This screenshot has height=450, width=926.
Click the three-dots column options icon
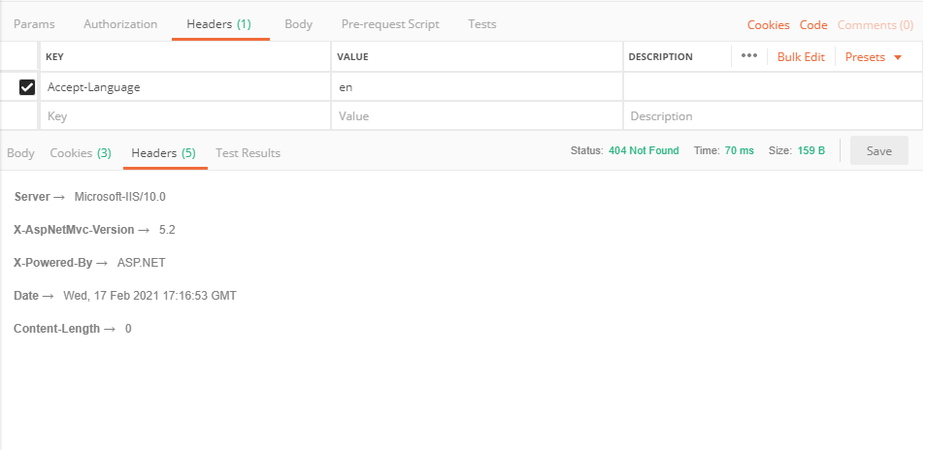(x=748, y=56)
